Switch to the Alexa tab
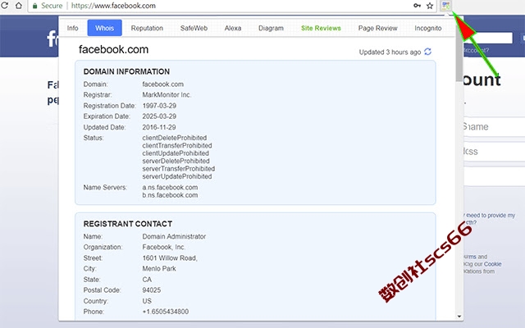Screen dimensions: 525x328 tap(233, 28)
